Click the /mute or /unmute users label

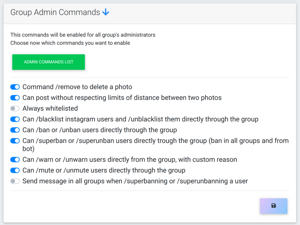tap(104, 170)
